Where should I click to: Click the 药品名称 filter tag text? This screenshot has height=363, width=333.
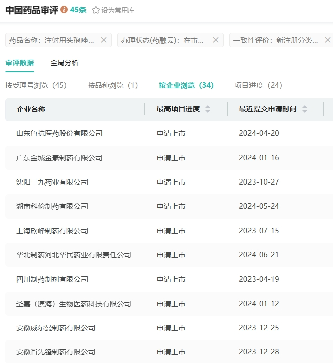click(x=51, y=40)
